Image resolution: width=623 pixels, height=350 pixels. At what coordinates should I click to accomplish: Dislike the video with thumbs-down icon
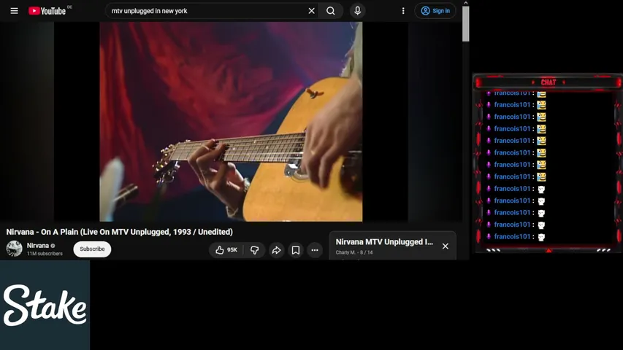(255, 250)
